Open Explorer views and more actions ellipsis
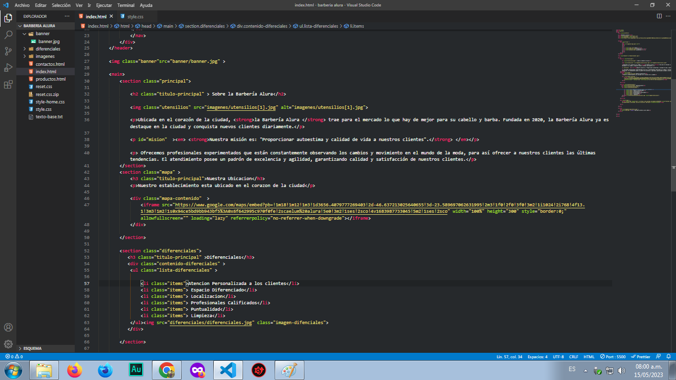Viewport: 676px width, 380px height. pyautogui.click(x=67, y=16)
